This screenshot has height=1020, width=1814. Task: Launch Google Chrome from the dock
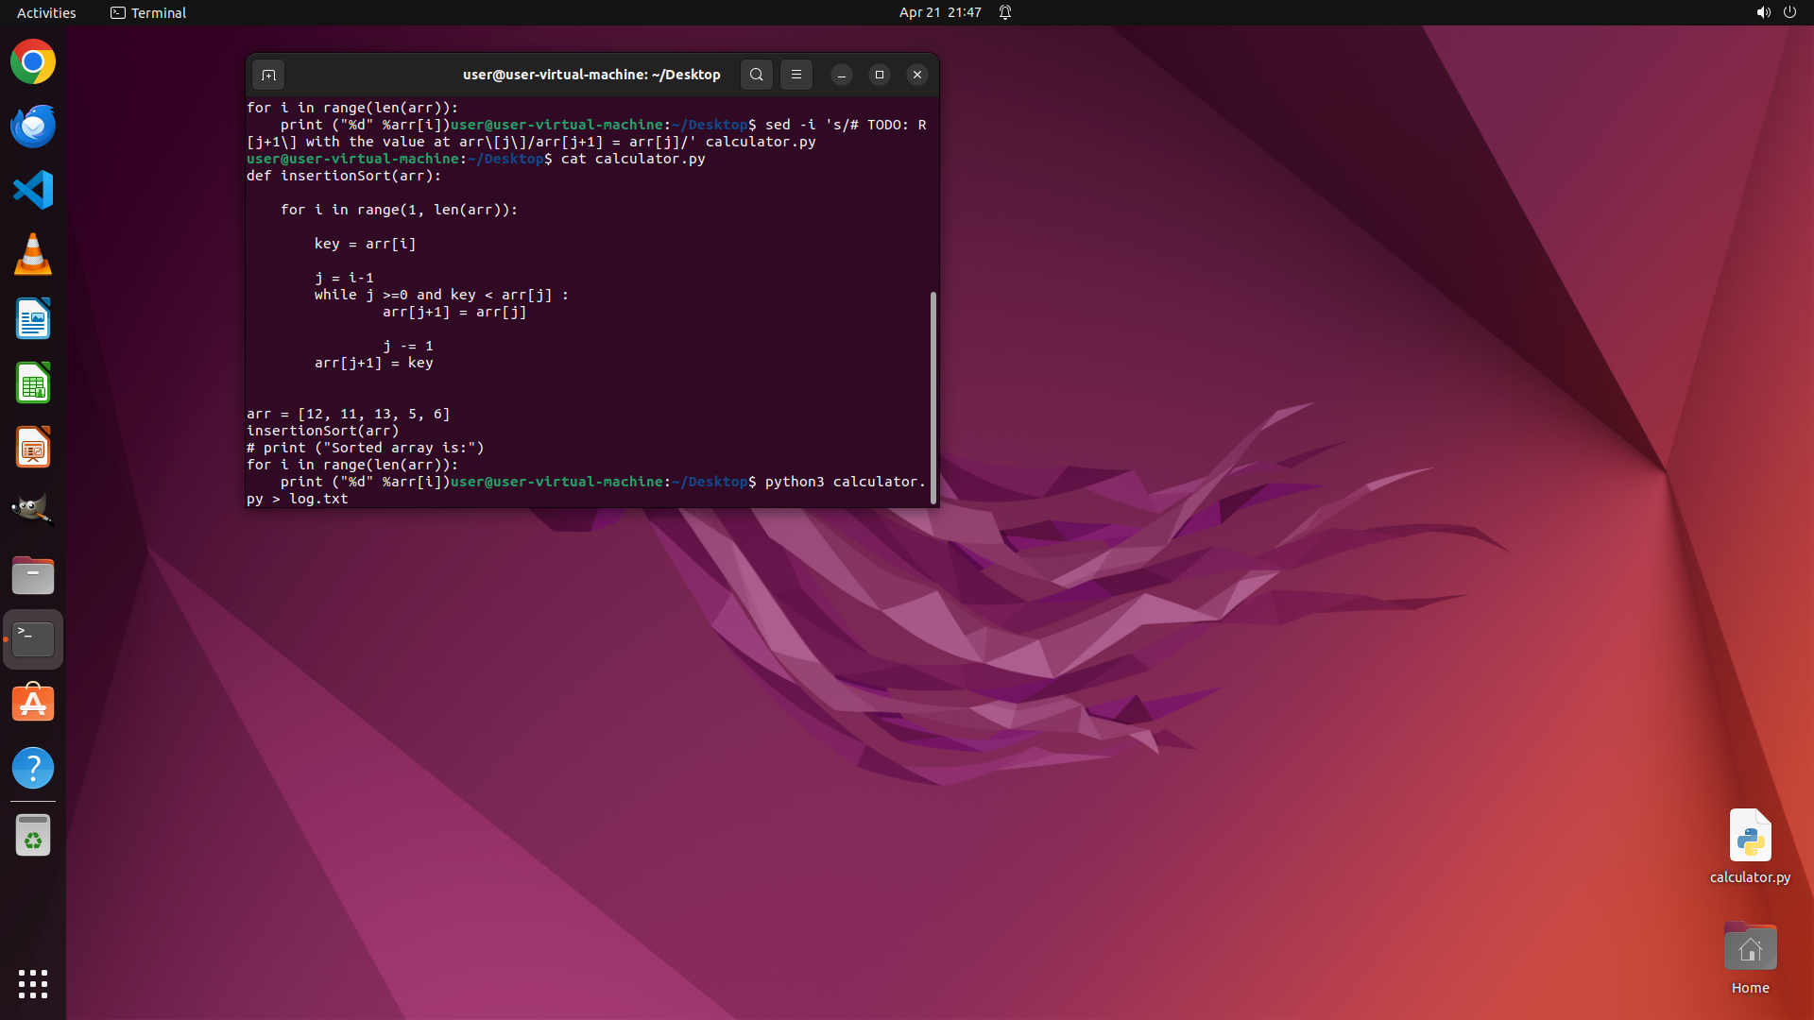coord(33,62)
